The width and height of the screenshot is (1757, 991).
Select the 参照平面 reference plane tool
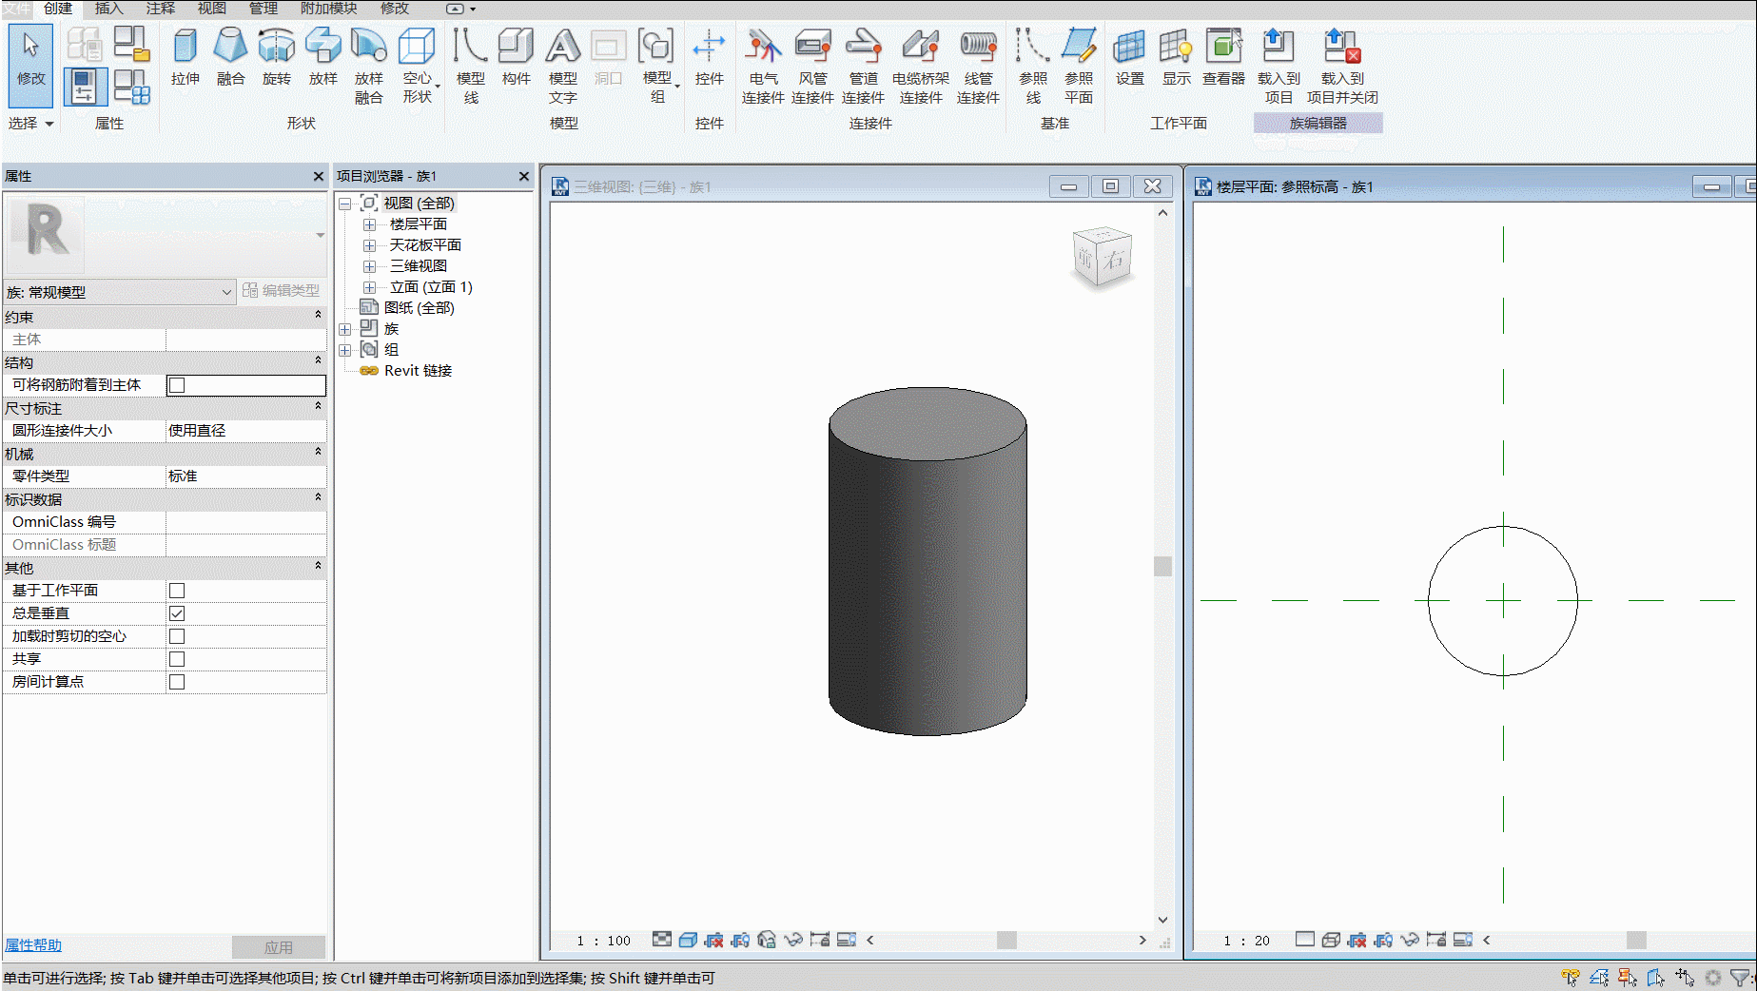coord(1079,65)
